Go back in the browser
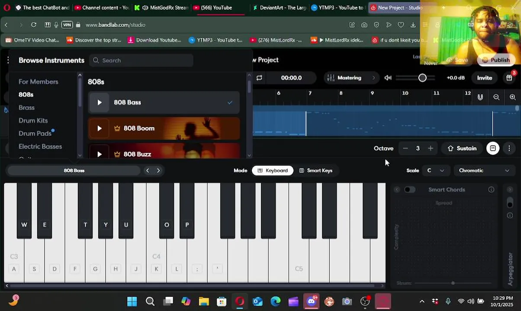 pos(6,25)
